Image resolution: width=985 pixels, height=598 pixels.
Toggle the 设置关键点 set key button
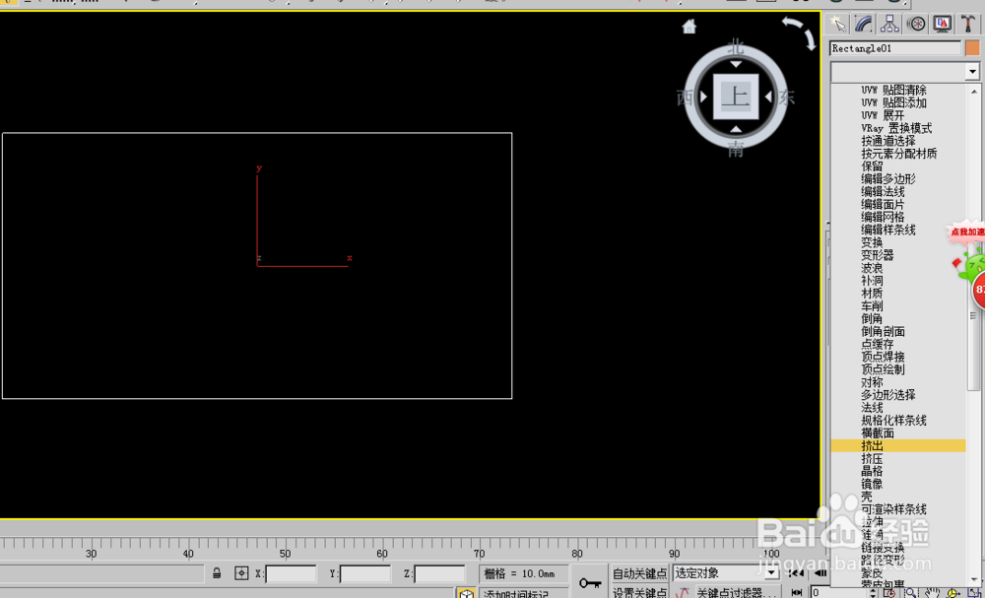[639, 592]
